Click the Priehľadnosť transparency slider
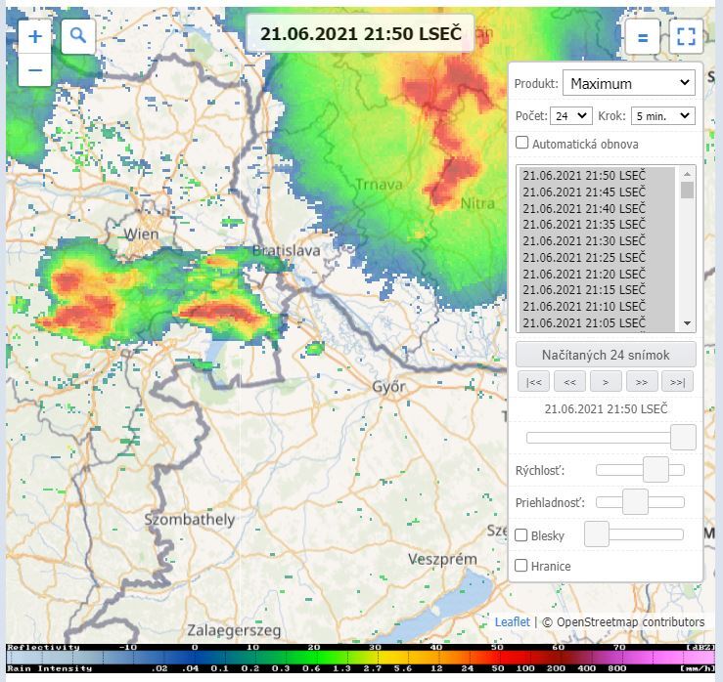 pyautogui.click(x=640, y=502)
